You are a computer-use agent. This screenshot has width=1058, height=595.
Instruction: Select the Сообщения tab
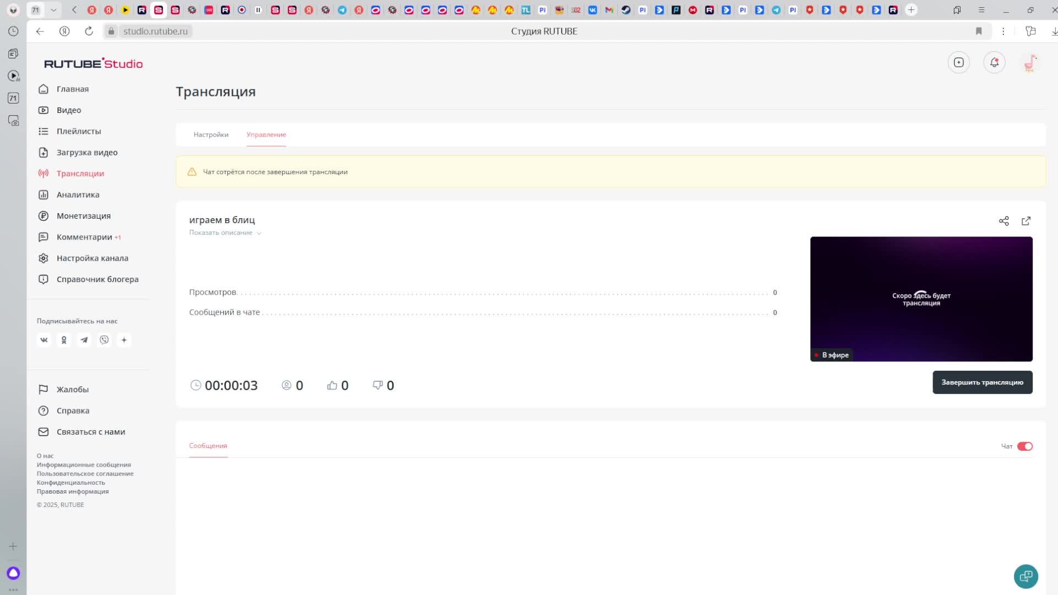tap(208, 446)
